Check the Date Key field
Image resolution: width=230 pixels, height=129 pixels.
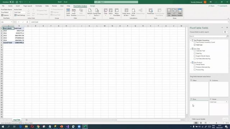tap(195, 53)
